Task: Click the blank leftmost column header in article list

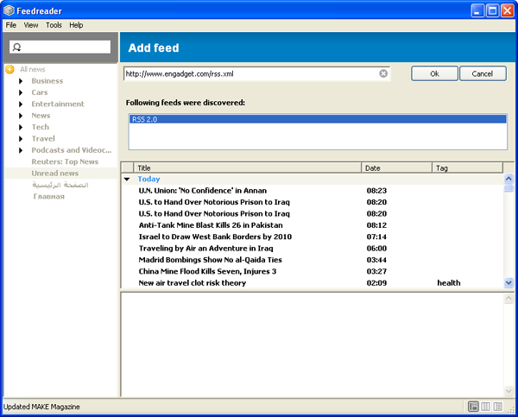Action: 127,167
